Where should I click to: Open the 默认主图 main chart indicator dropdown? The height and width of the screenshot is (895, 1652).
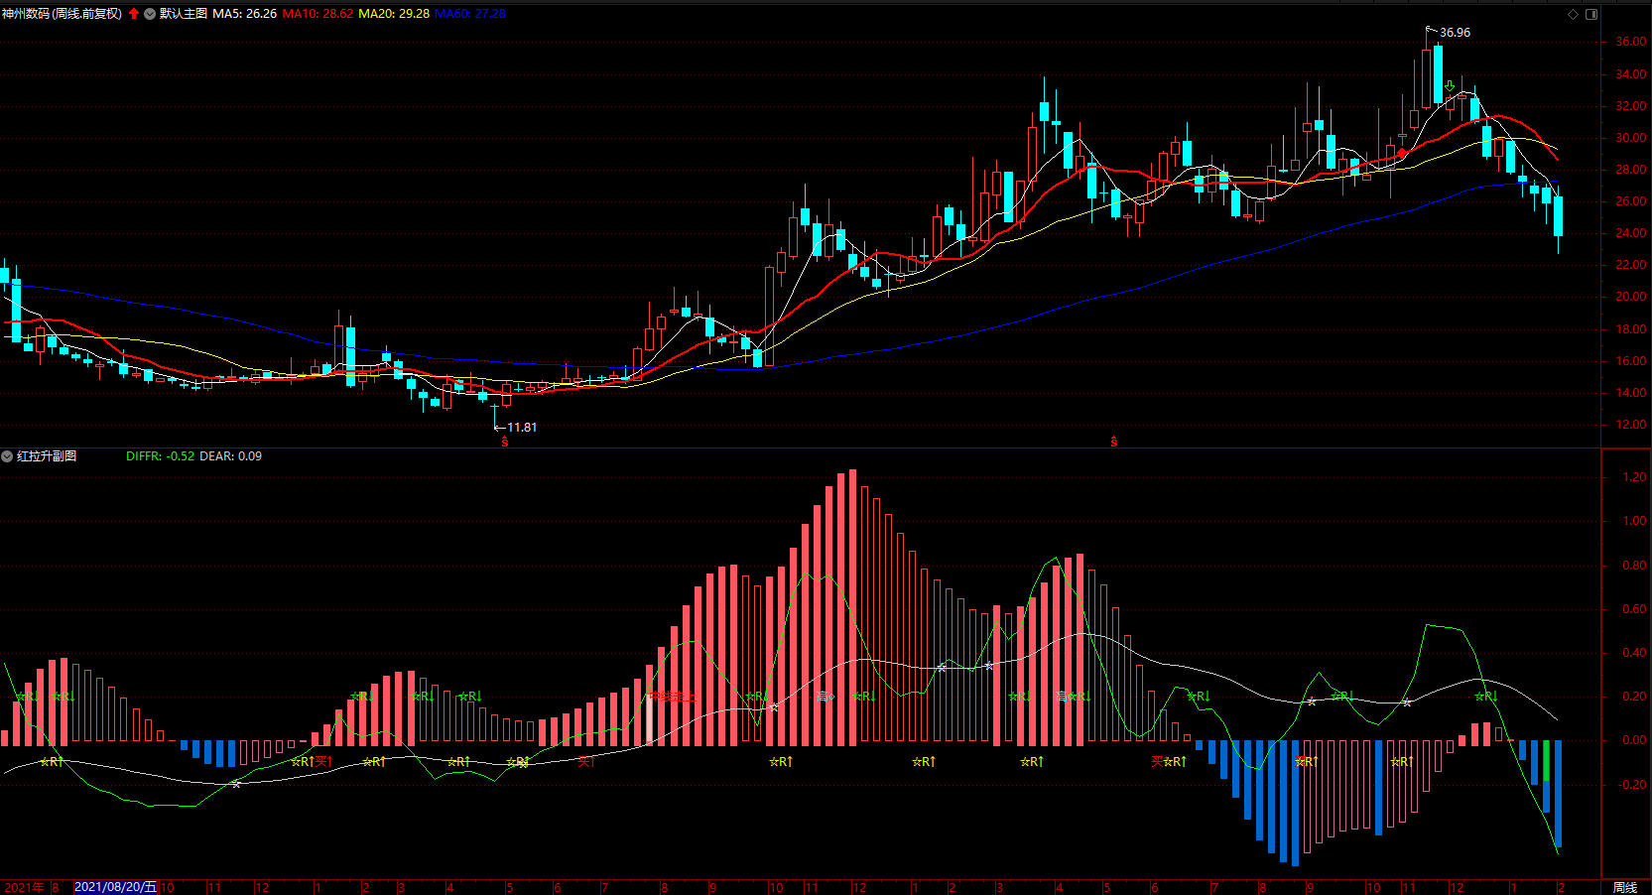150,14
